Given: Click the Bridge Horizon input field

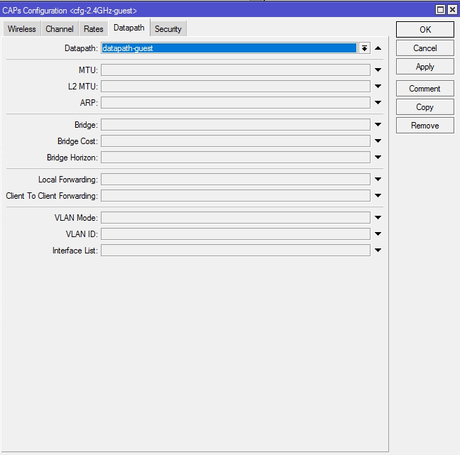Looking at the screenshot, I should (236, 158).
